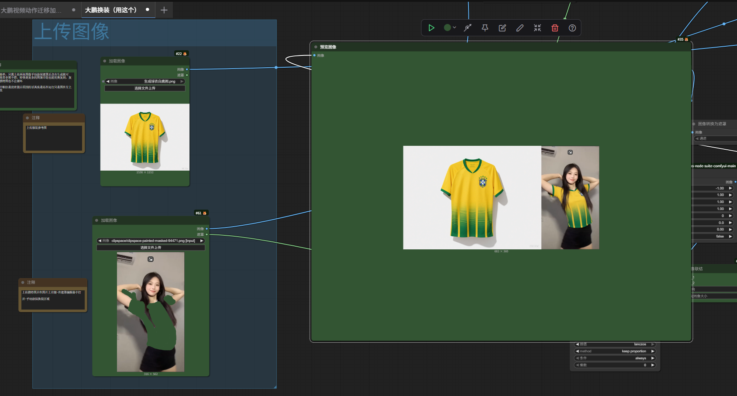The height and width of the screenshot is (396, 737).
Task: Click the 遮罩 output port of node #22
Action: click(x=187, y=75)
